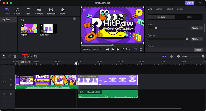206x111 pixels.
Task: Click the timeline playhead marker
Action: (x=76, y=63)
